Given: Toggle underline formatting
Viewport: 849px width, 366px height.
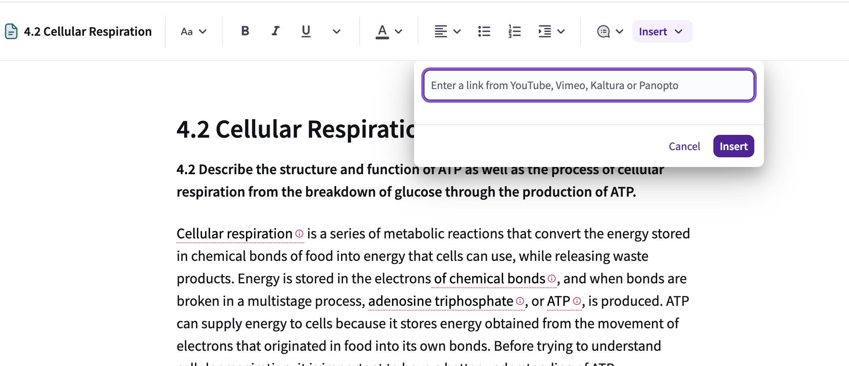Looking at the screenshot, I should tap(306, 31).
